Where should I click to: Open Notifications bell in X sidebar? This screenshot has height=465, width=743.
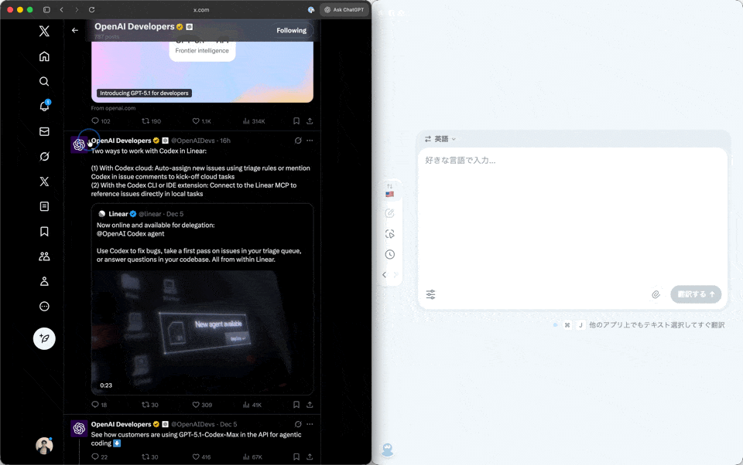(x=44, y=107)
